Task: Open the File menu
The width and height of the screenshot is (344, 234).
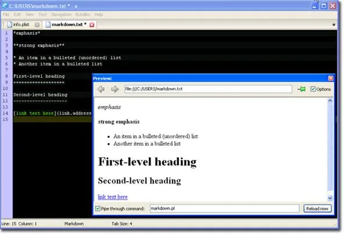Action: click(6, 15)
